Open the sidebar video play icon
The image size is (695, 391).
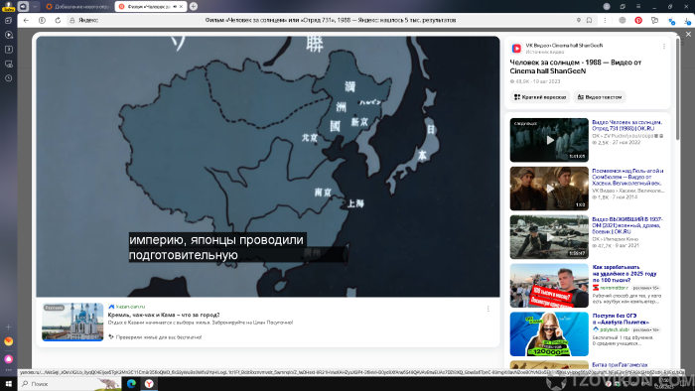click(x=8, y=35)
